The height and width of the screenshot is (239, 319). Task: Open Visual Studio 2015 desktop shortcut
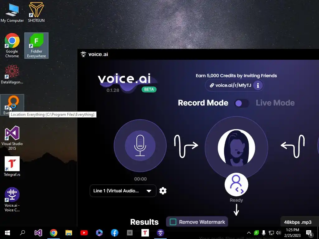point(12,138)
